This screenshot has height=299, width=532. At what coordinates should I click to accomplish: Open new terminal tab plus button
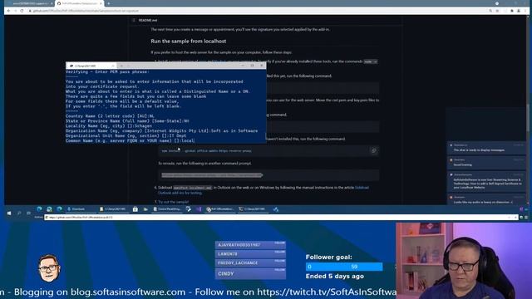point(121,66)
